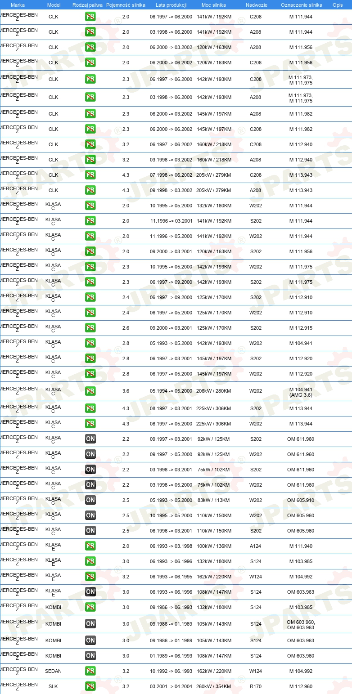
Task: Click power value 206kW / 280KM
Action: click(x=214, y=391)
